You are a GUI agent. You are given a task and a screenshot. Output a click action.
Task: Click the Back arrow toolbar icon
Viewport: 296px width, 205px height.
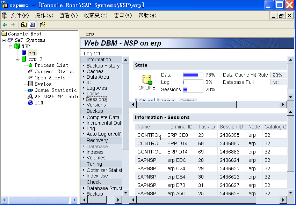point(5,25)
